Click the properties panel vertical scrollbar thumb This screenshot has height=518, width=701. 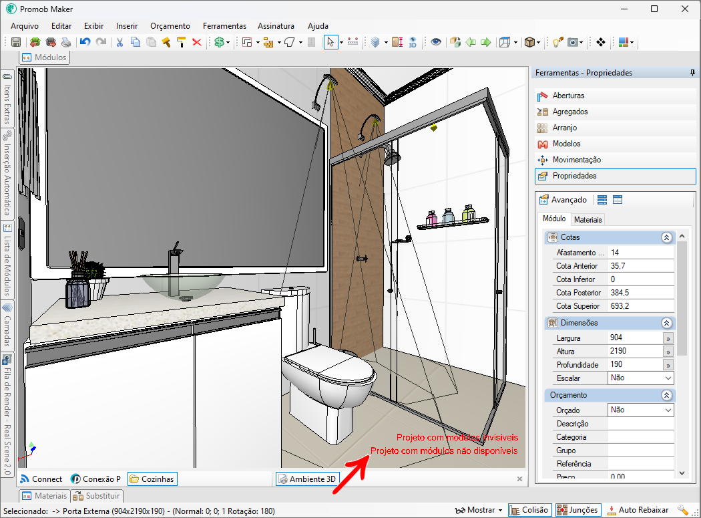[x=682, y=299]
